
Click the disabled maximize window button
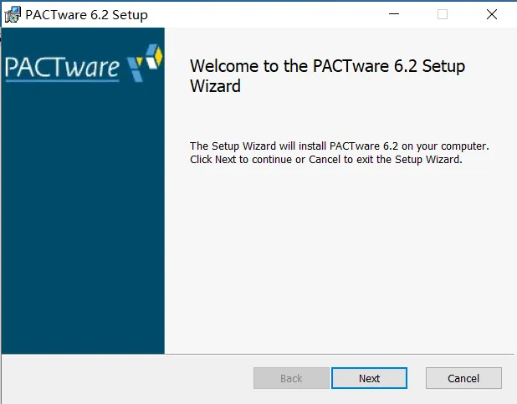(x=443, y=14)
